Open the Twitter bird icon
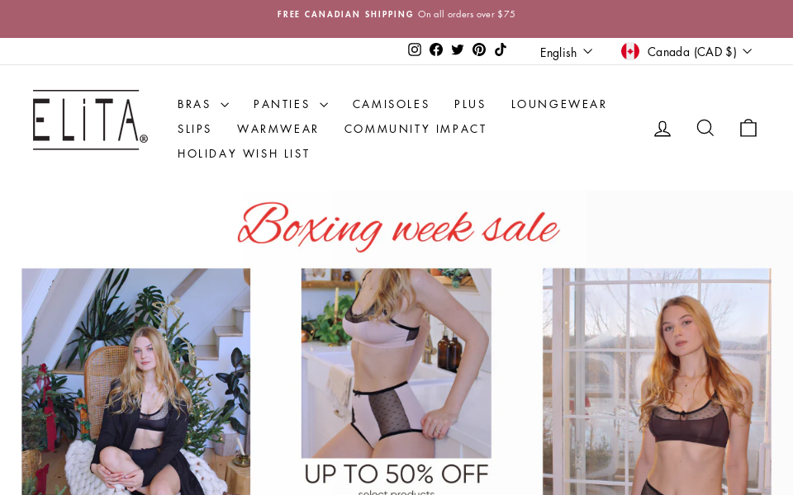 pos(457,49)
